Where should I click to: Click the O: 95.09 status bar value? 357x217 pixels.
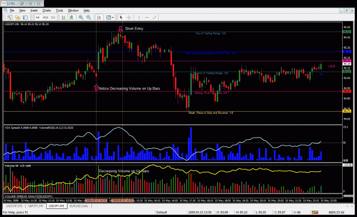(223, 212)
